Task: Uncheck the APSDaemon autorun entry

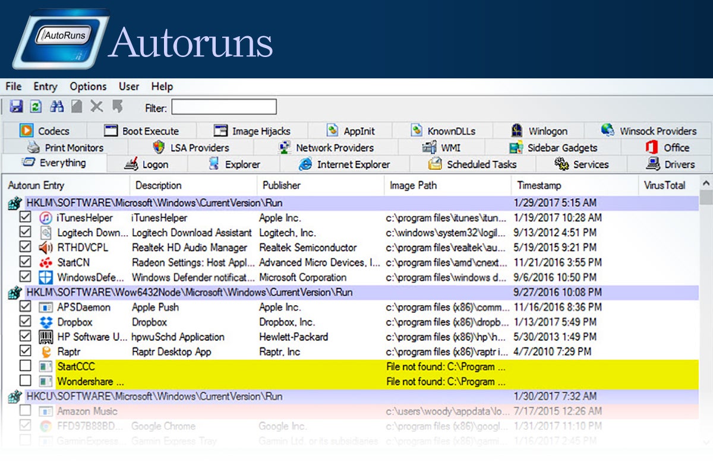Action: click(x=25, y=307)
